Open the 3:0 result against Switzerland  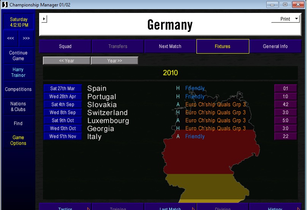click(x=285, y=112)
